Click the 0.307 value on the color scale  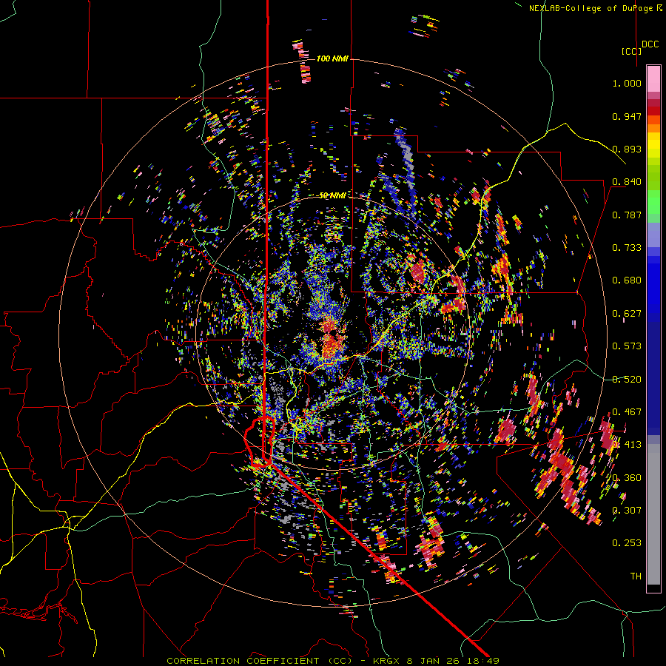[627, 511]
